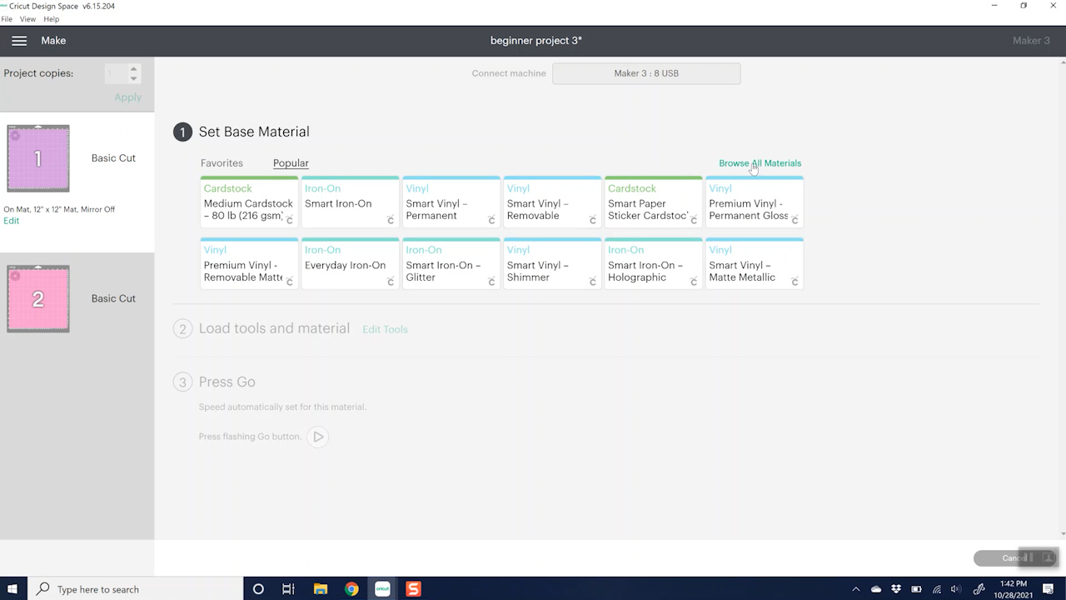
Task: Switch to Favorites materials tab
Action: pos(222,163)
